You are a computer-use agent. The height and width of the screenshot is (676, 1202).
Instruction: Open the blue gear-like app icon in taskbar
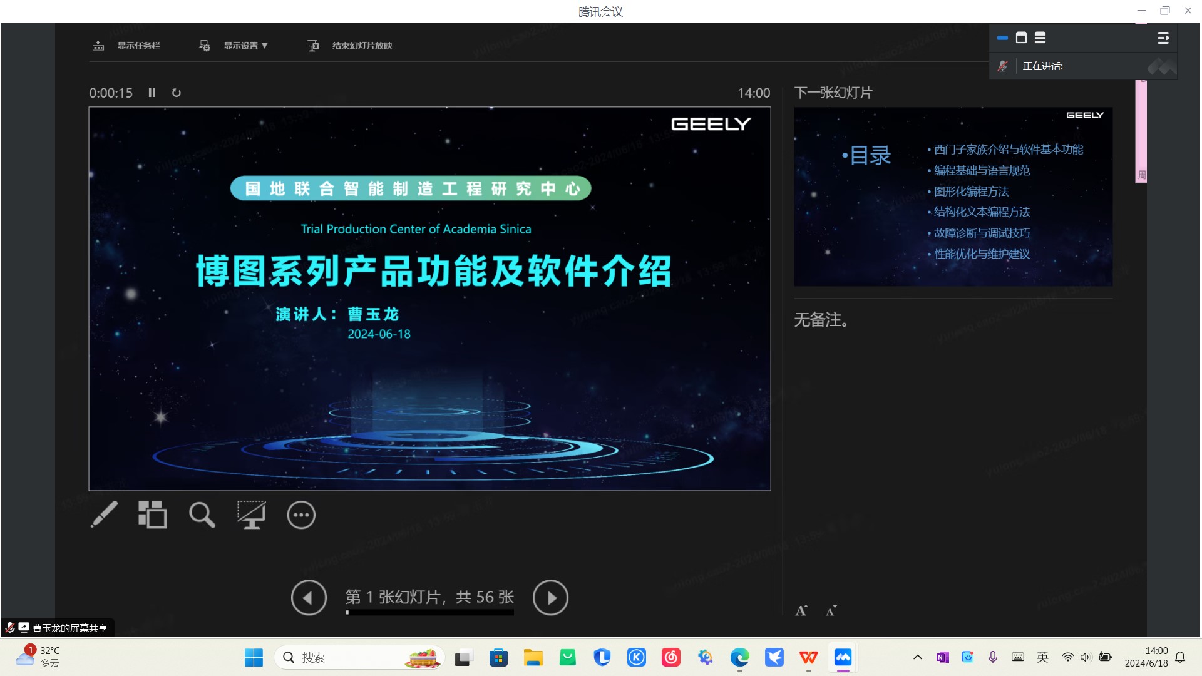click(706, 657)
